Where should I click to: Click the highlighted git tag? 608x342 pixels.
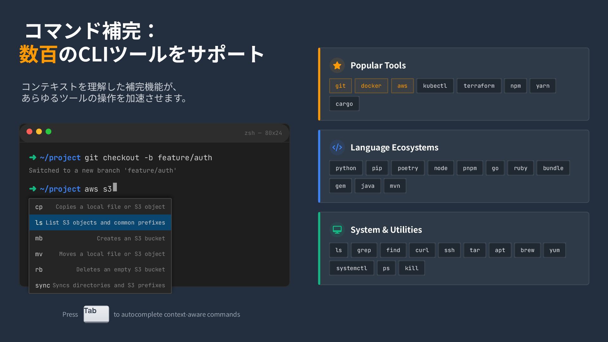(340, 86)
